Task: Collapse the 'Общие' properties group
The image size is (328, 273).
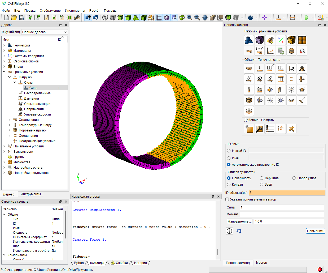Action: point(4,214)
